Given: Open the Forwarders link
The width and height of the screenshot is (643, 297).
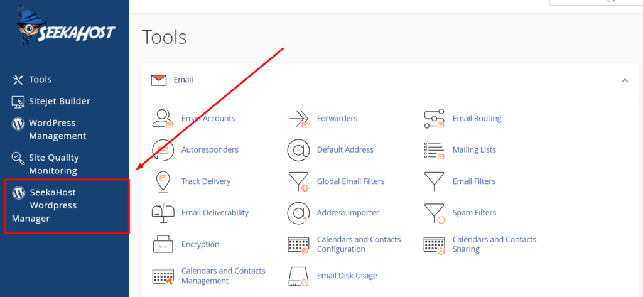Looking at the screenshot, I should [337, 119].
